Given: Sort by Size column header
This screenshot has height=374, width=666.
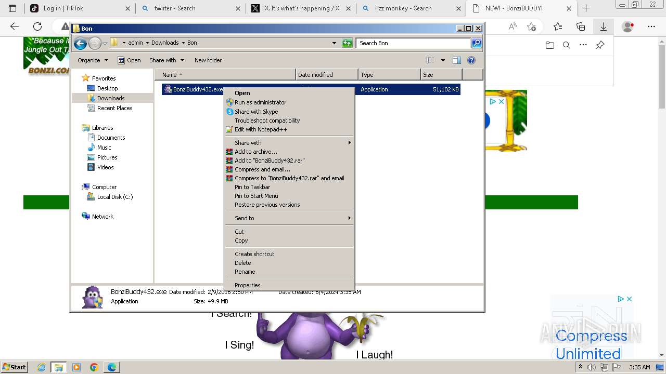Looking at the screenshot, I should tap(441, 75).
